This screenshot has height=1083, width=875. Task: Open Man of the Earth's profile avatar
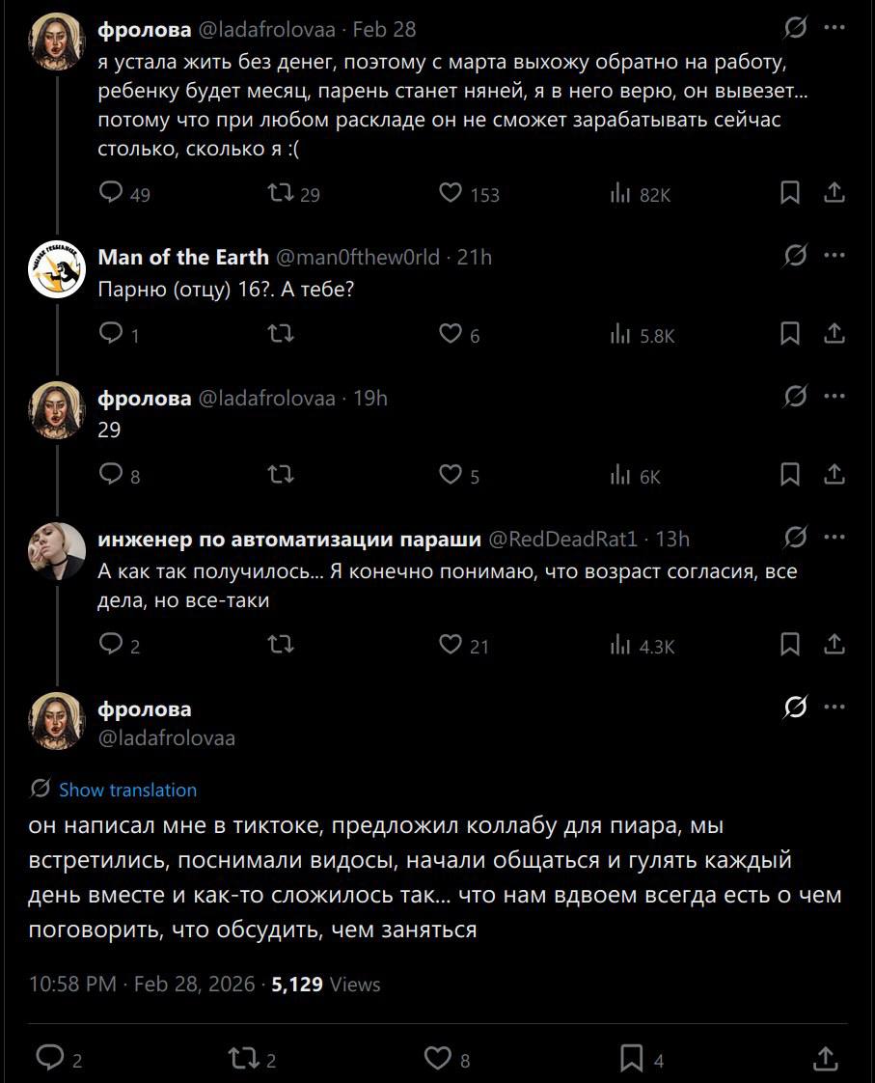(x=57, y=268)
